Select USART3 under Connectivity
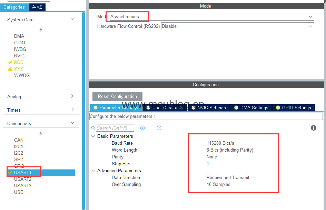326x210 pixels. (x=23, y=186)
